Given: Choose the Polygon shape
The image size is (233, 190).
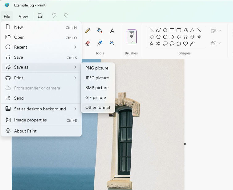Looking at the screenshot, I should point(186,30).
